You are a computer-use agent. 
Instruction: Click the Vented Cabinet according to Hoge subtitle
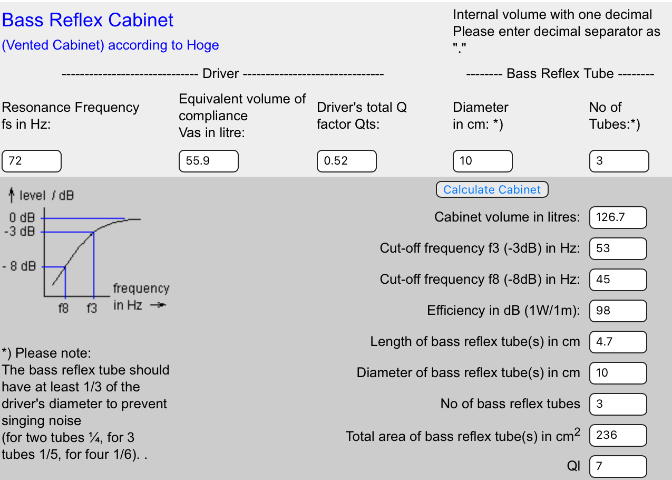click(111, 45)
